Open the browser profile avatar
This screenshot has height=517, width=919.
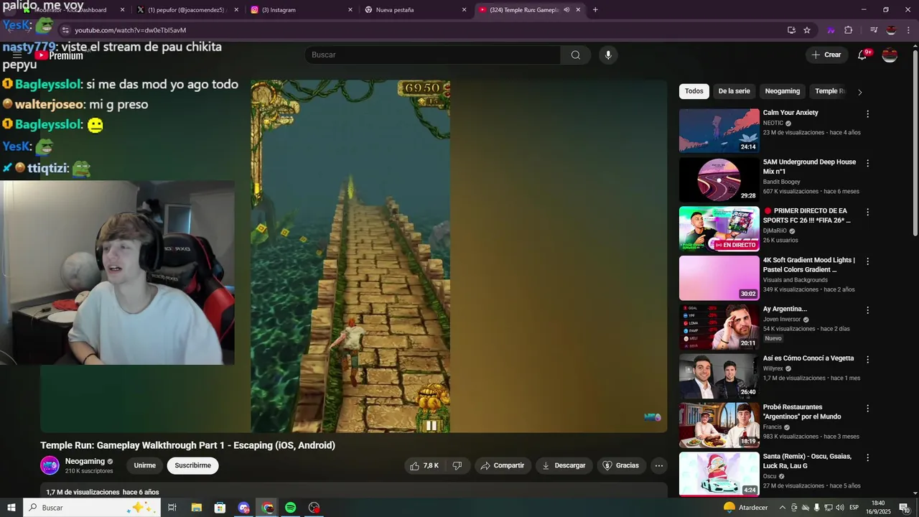[x=891, y=30]
